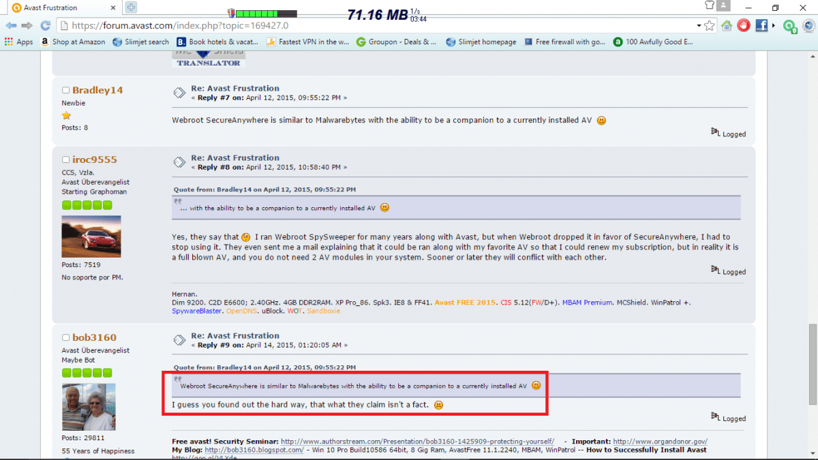
Task: Click bob3160's couple photo avatar
Action: tap(89, 407)
